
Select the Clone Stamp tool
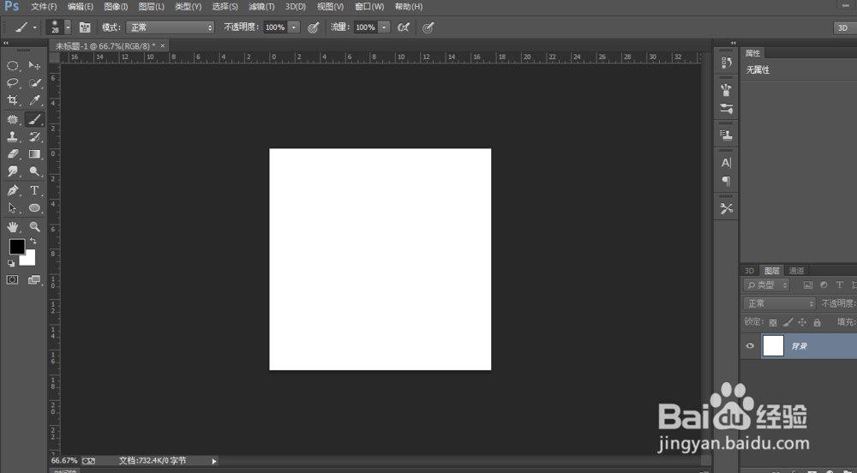pyautogui.click(x=13, y=136)
